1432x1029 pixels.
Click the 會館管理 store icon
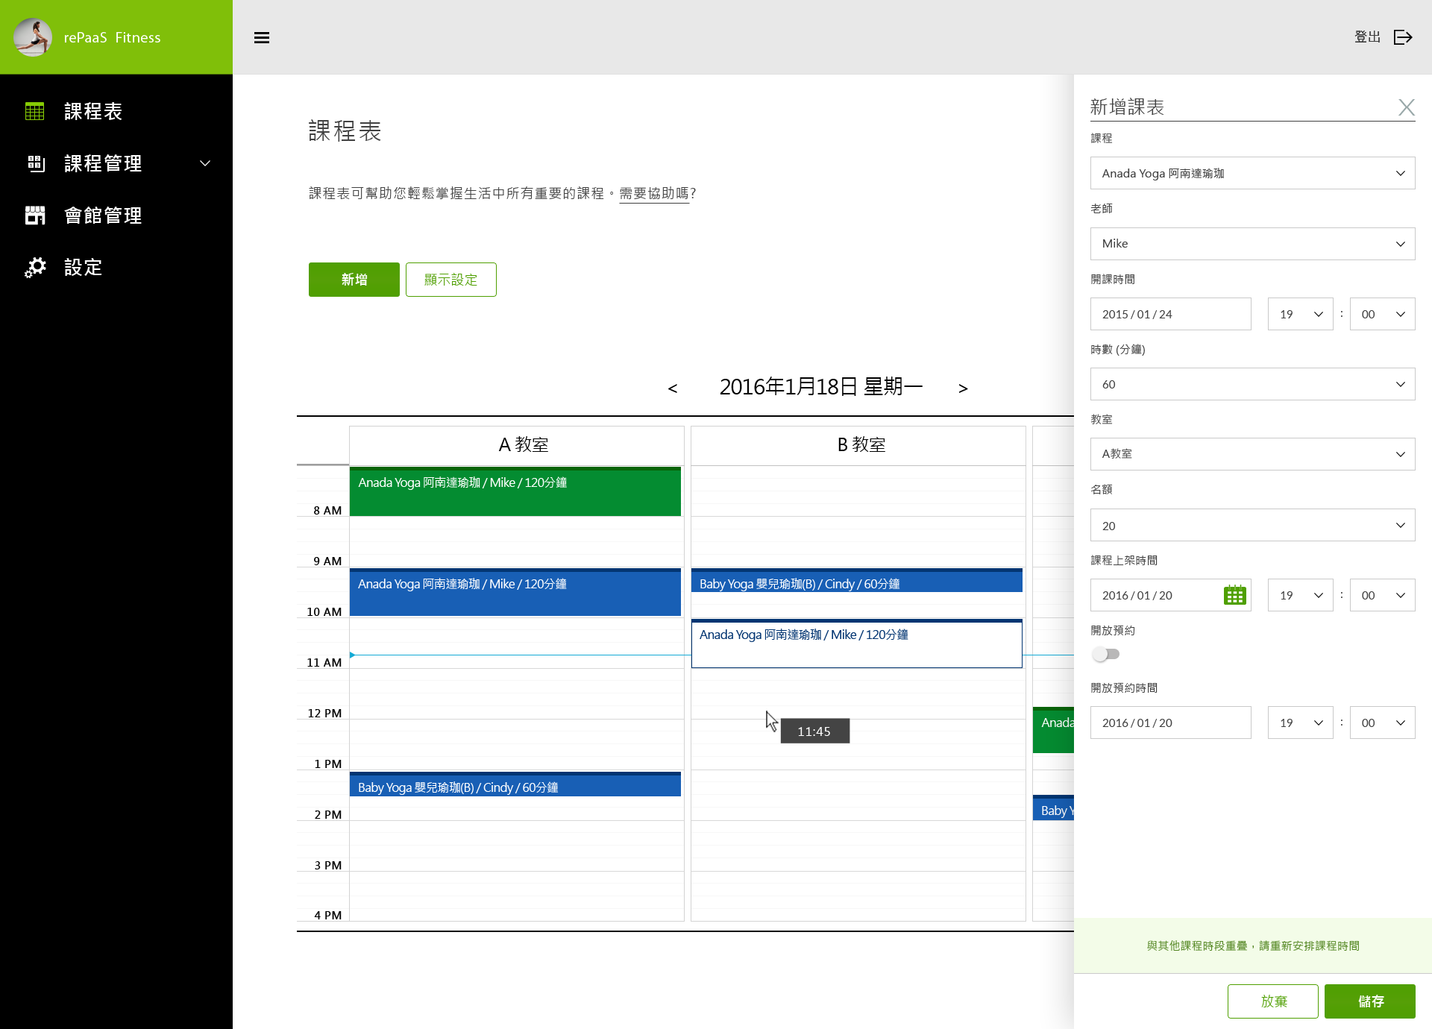point(35,215)
